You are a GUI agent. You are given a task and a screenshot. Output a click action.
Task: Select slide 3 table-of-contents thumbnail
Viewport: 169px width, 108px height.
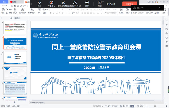(x=15, y=58)
